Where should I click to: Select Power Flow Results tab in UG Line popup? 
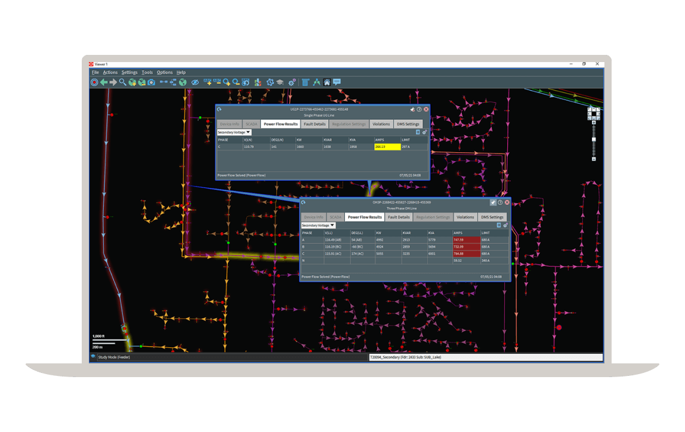(280, 124)
